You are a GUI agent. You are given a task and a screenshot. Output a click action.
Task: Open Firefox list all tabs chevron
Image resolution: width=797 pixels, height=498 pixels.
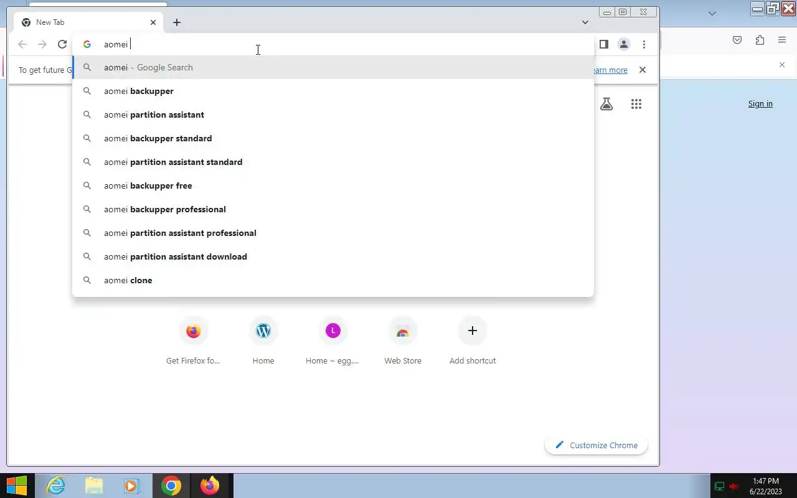tap(712, 13)
